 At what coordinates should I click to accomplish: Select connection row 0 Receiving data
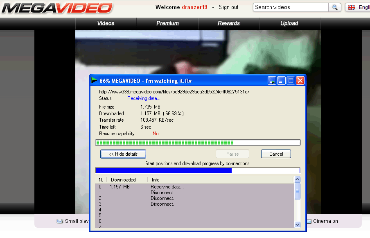point(194,187)
